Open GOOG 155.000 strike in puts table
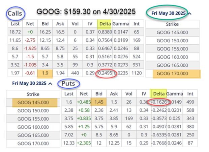The width and height of the screenshot is (209, 152). coord(33,118)
